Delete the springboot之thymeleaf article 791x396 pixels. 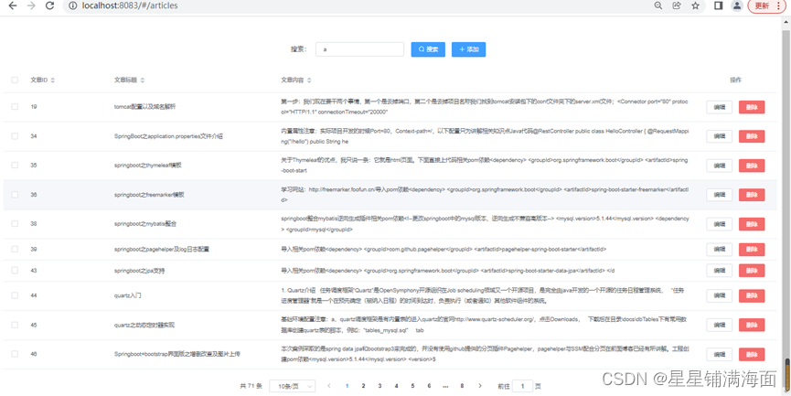point(752,166)
